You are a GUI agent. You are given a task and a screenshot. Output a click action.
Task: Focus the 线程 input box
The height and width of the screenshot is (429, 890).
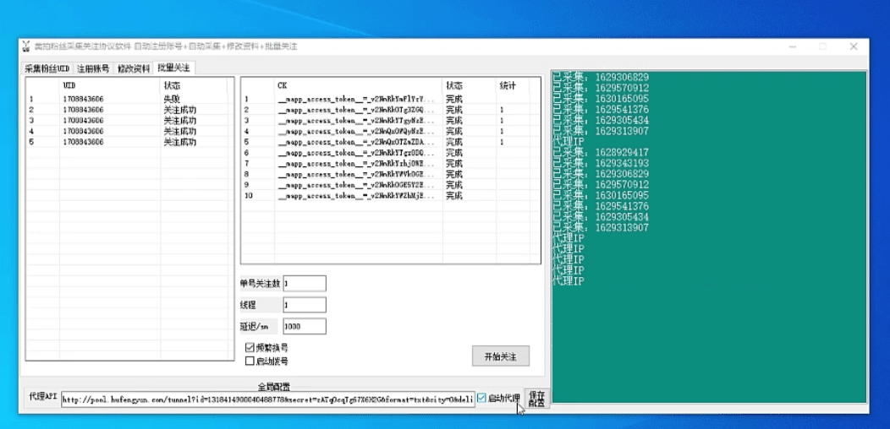pyautogui.click(x=304, y=305)
